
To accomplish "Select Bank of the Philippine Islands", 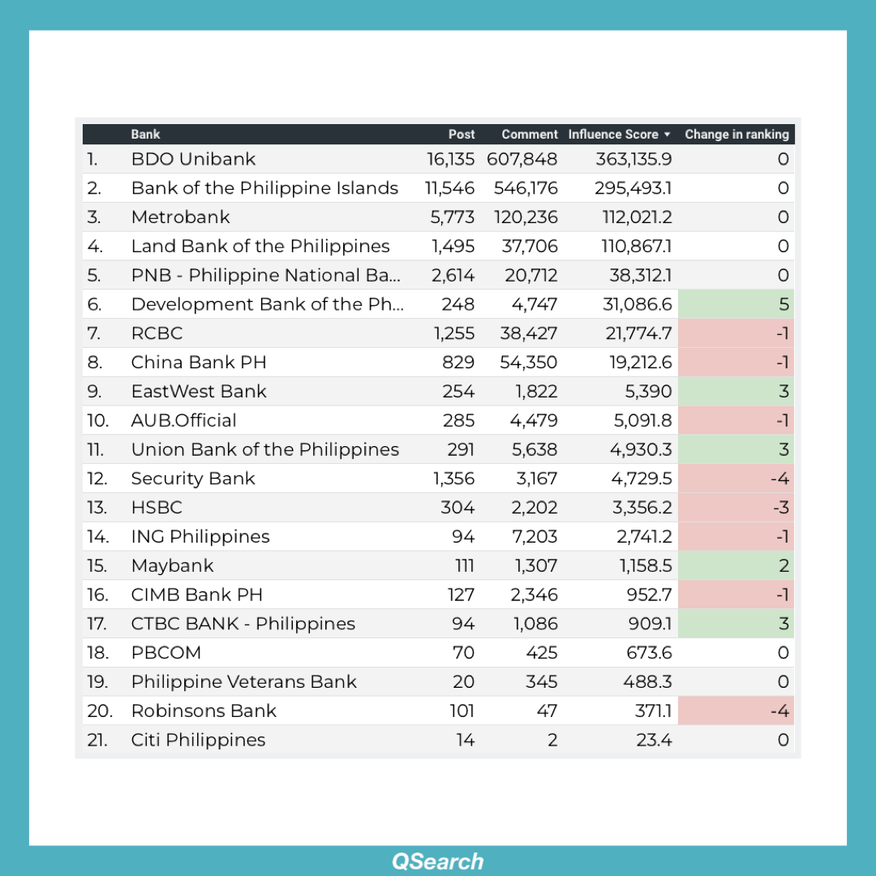I will coord(264,188).
